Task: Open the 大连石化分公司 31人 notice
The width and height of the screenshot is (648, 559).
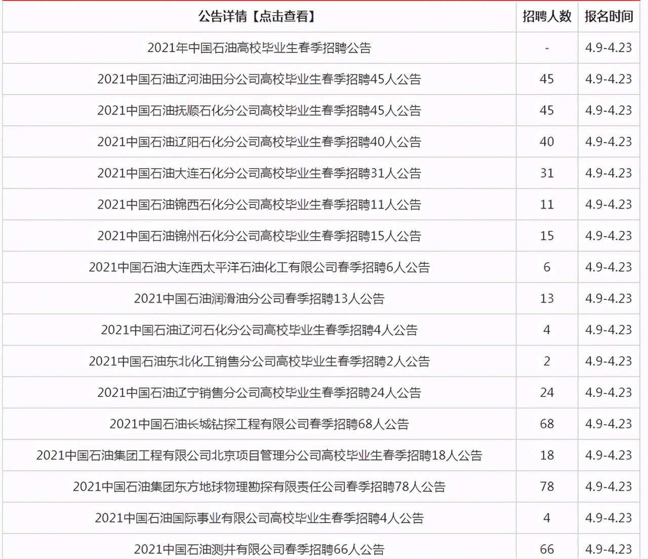Action: point(259,173)
